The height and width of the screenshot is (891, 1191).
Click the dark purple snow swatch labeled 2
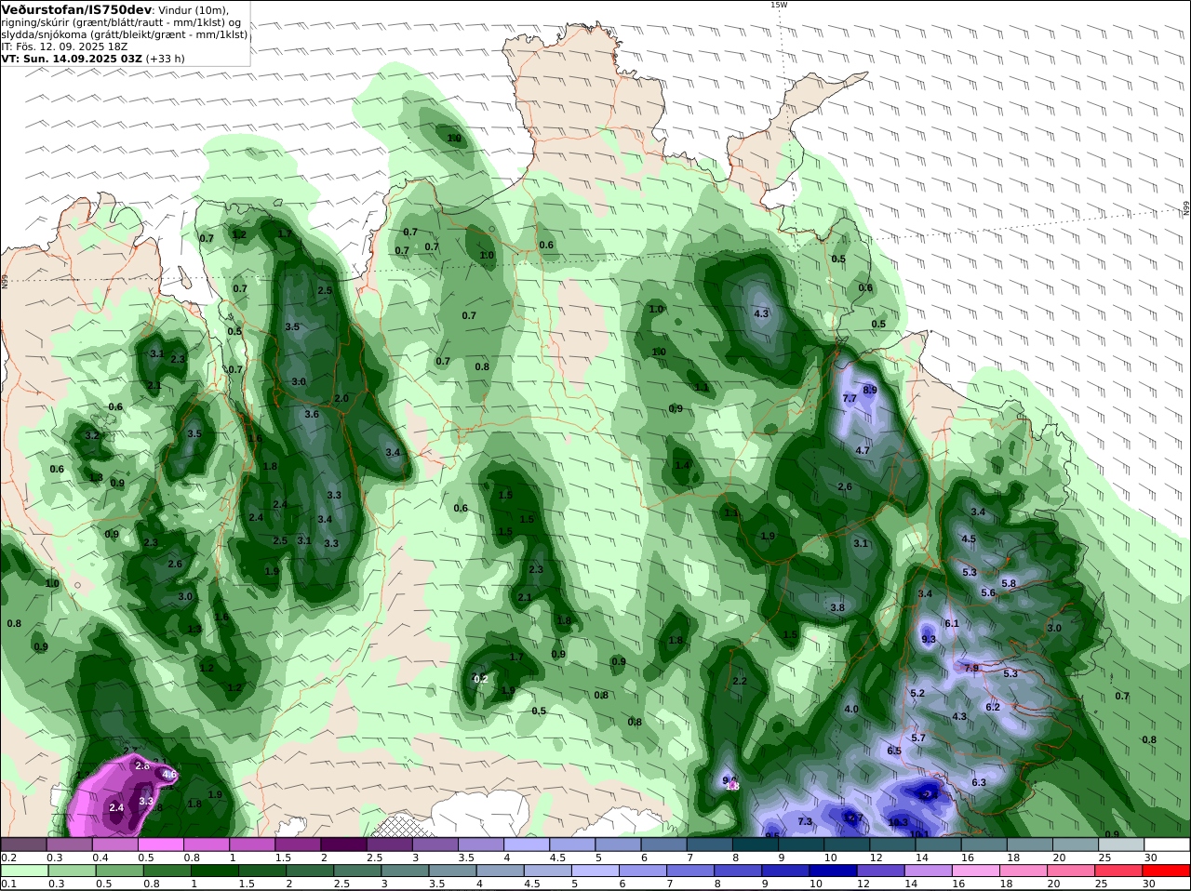click(343, 844)
